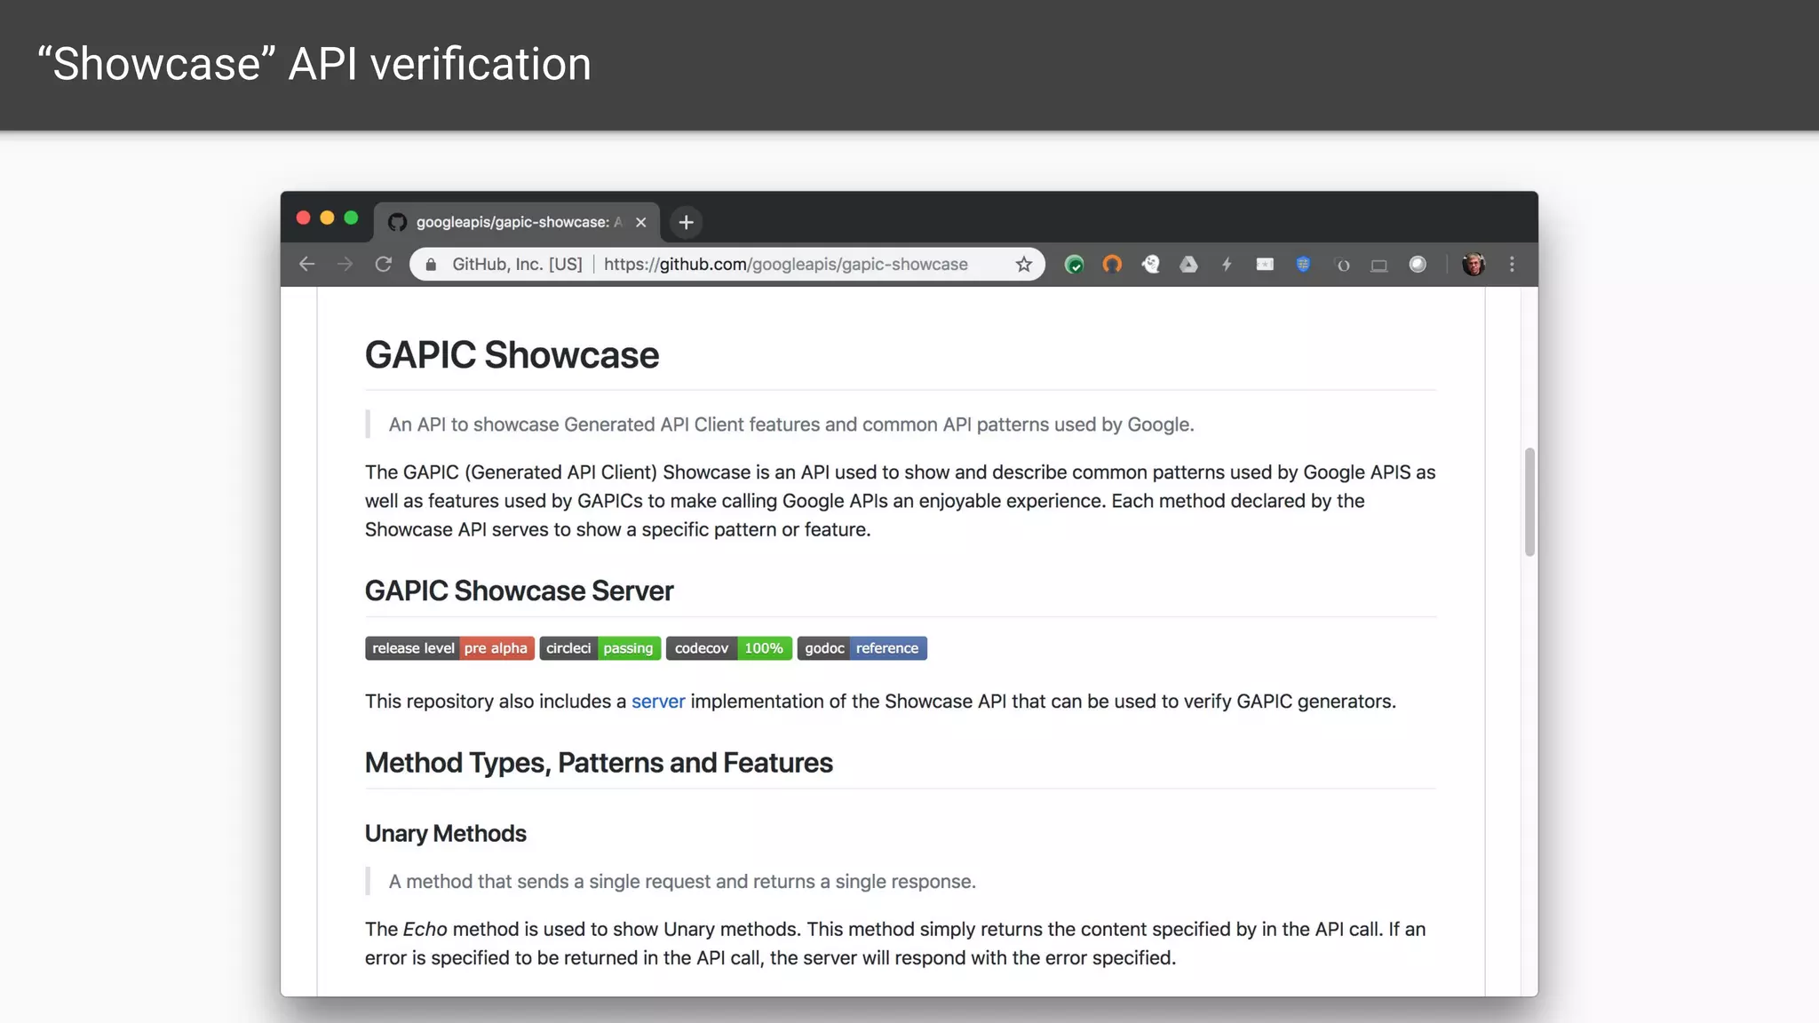The image size is (1819, 1023).
Task: Click the GitHub octocat tab favicon
Action: 397,222
